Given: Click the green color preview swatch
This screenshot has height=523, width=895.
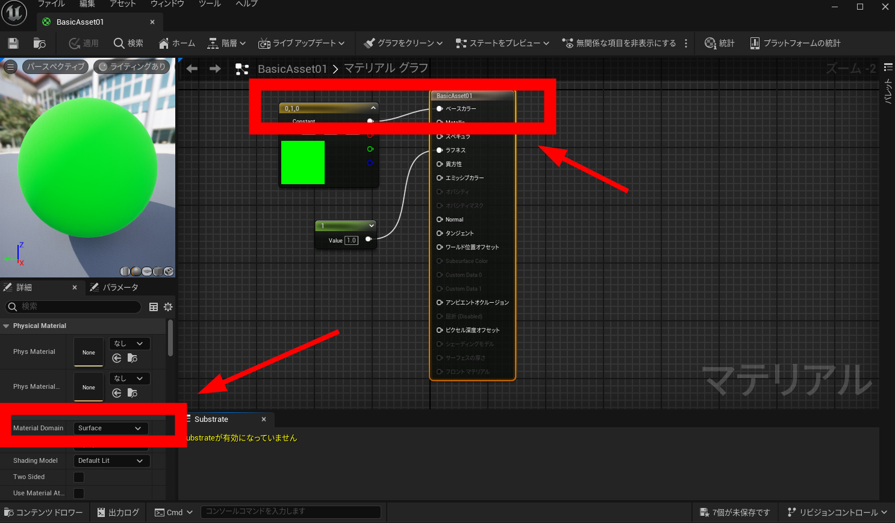Looking at the screenshot, I should click(303, 162).
